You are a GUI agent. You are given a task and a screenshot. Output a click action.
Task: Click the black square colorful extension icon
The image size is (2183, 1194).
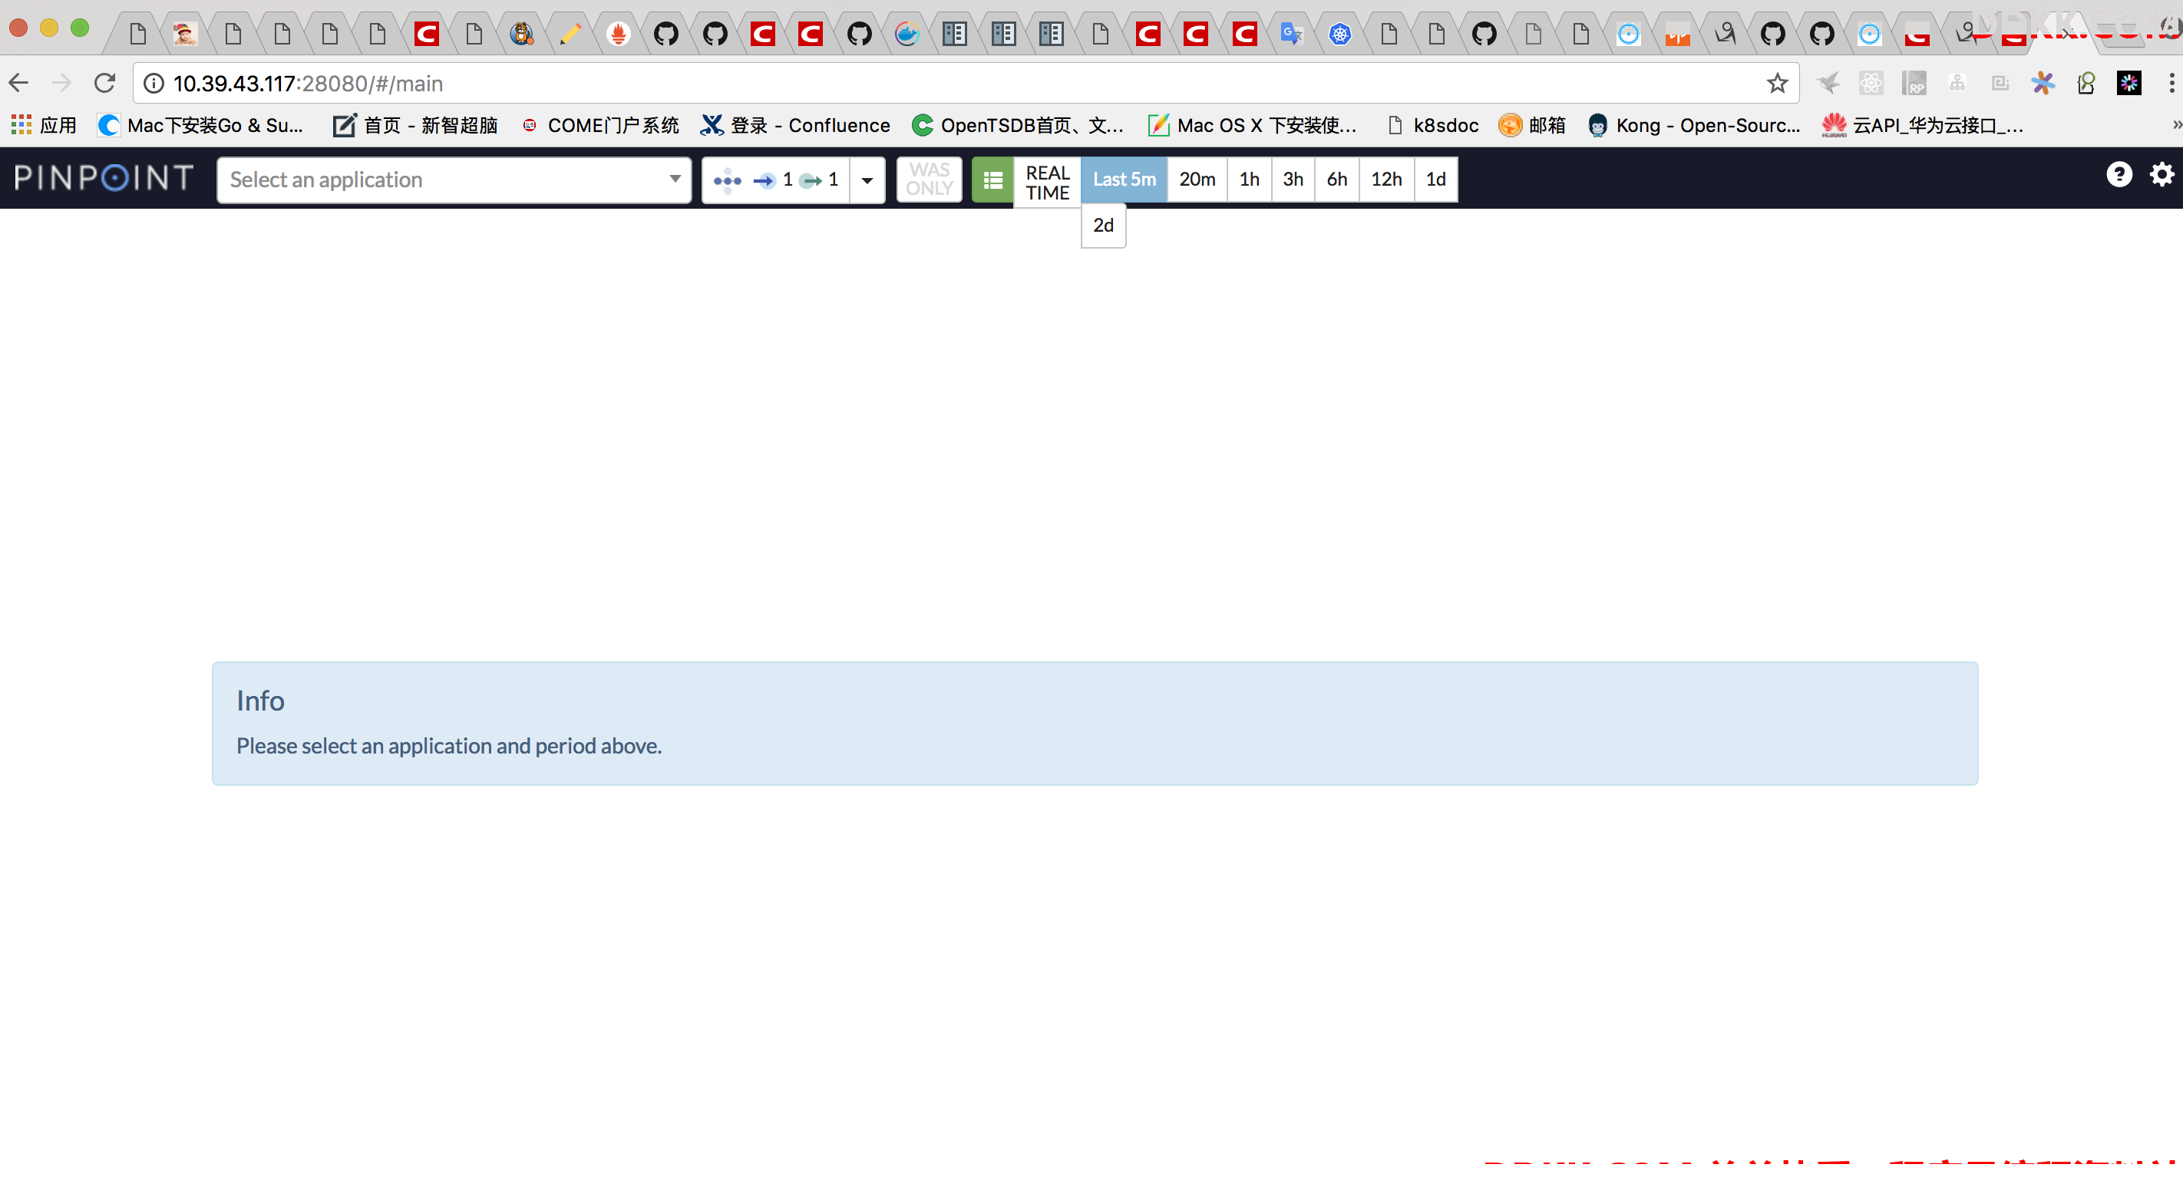[2129, 83]
